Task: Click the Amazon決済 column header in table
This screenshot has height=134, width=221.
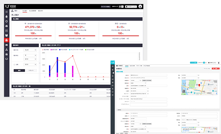Action: click(x=93, y=90)
